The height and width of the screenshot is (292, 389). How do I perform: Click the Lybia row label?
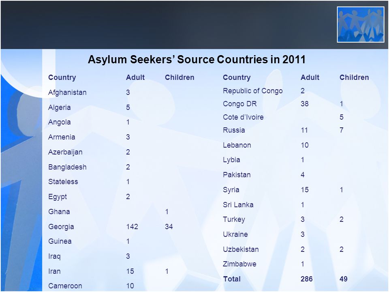tap(231, 160)
